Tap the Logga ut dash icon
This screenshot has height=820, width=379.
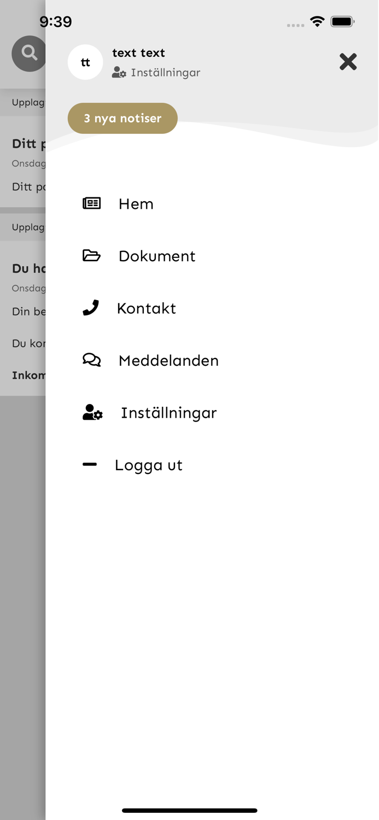coord(90,464)
